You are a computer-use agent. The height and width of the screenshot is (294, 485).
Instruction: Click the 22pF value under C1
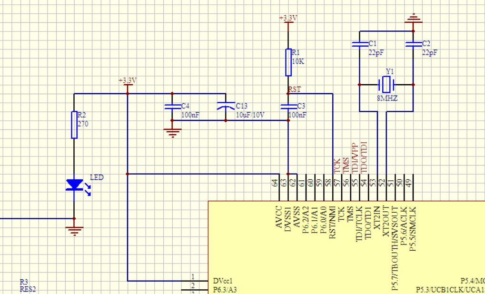[x=376, y=52]
